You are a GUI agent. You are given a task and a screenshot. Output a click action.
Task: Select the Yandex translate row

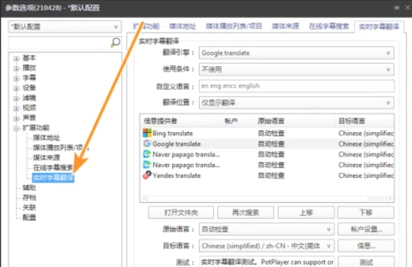(267, 175)
